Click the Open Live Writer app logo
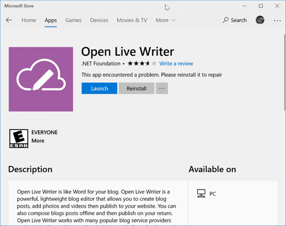Image resolution: width=286 pixels, height=226 pixels. 41,79
